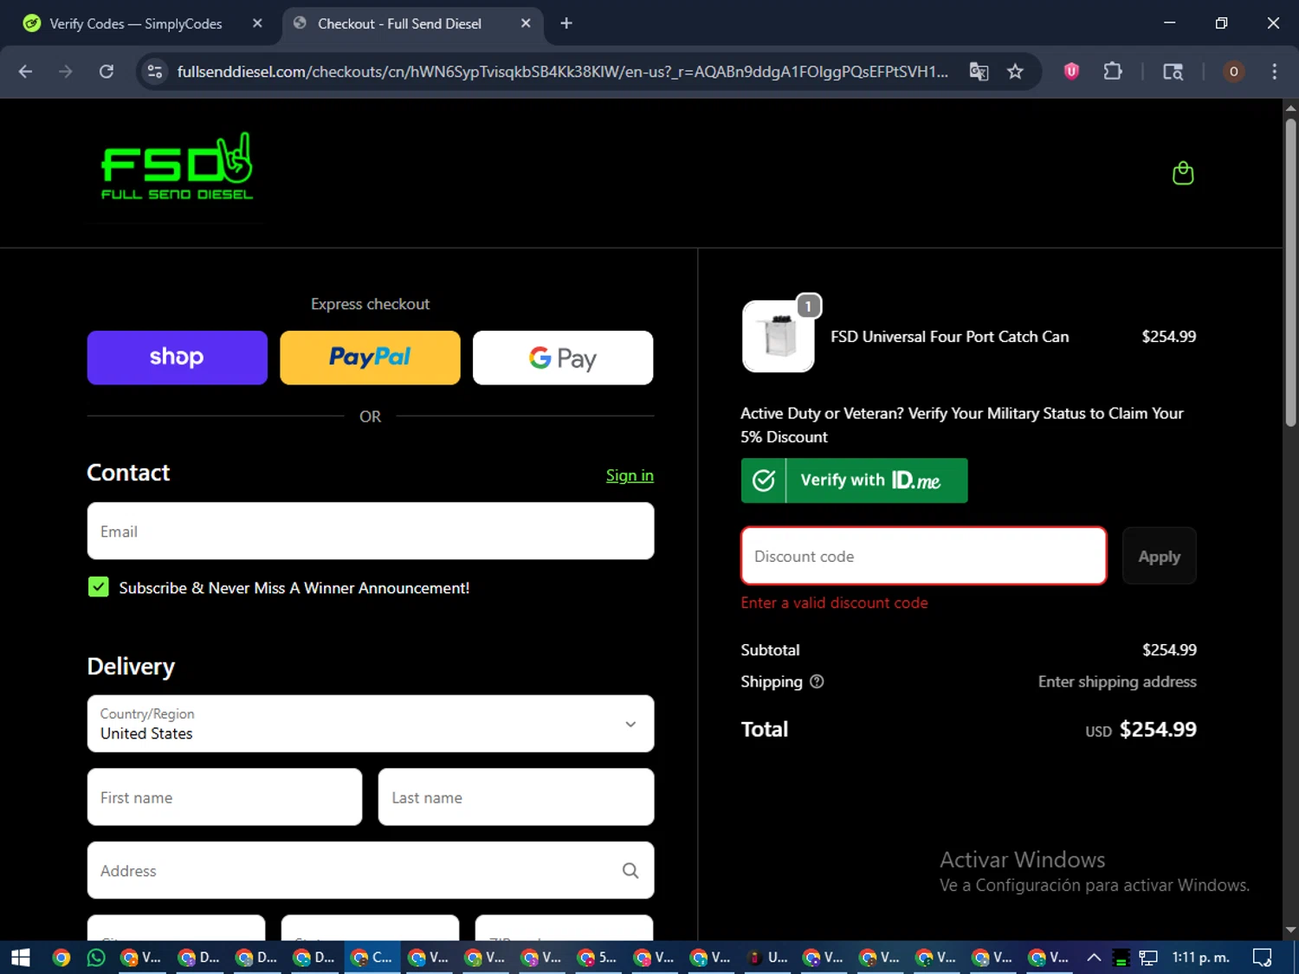Focus the First name field

(x=224, y=797)
